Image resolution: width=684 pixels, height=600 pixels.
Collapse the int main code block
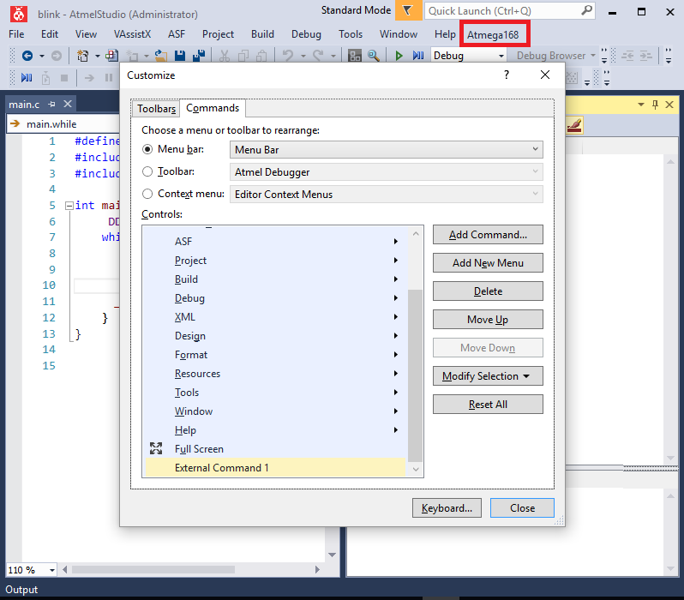(69, 206)
